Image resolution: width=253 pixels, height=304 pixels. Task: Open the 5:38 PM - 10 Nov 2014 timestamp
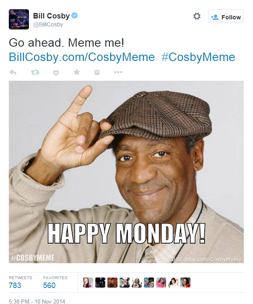[x=37, y=301]
